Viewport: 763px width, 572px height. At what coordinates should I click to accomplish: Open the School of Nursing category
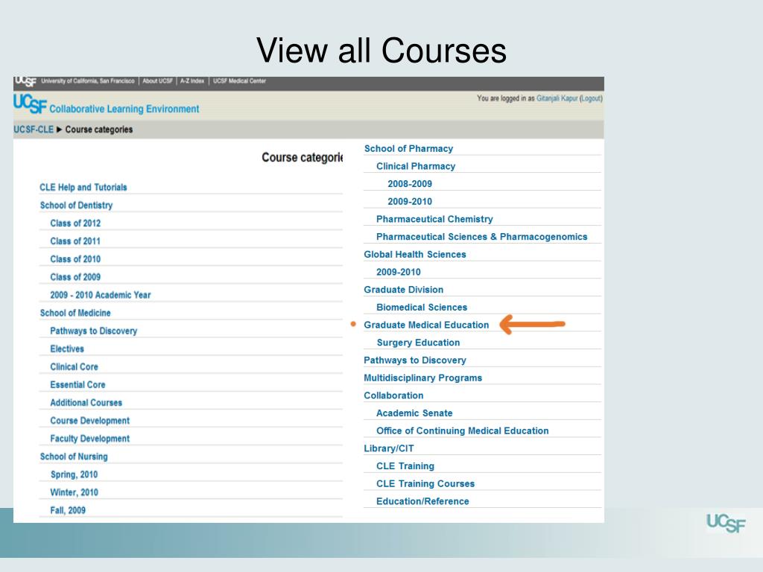click(74, 457)
